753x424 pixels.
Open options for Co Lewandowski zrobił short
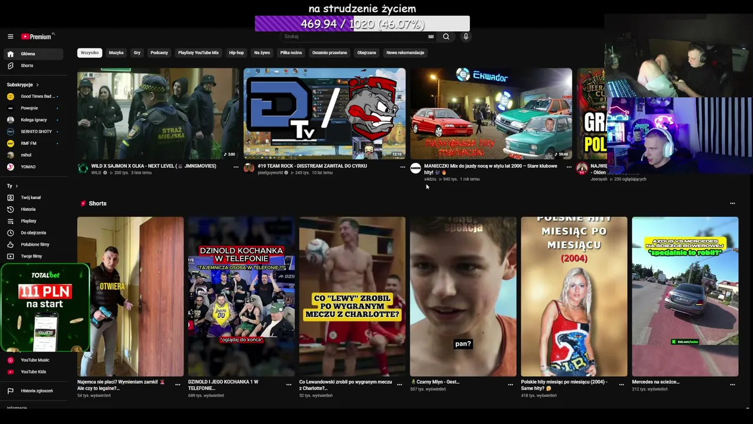click(x=399, y=384)
